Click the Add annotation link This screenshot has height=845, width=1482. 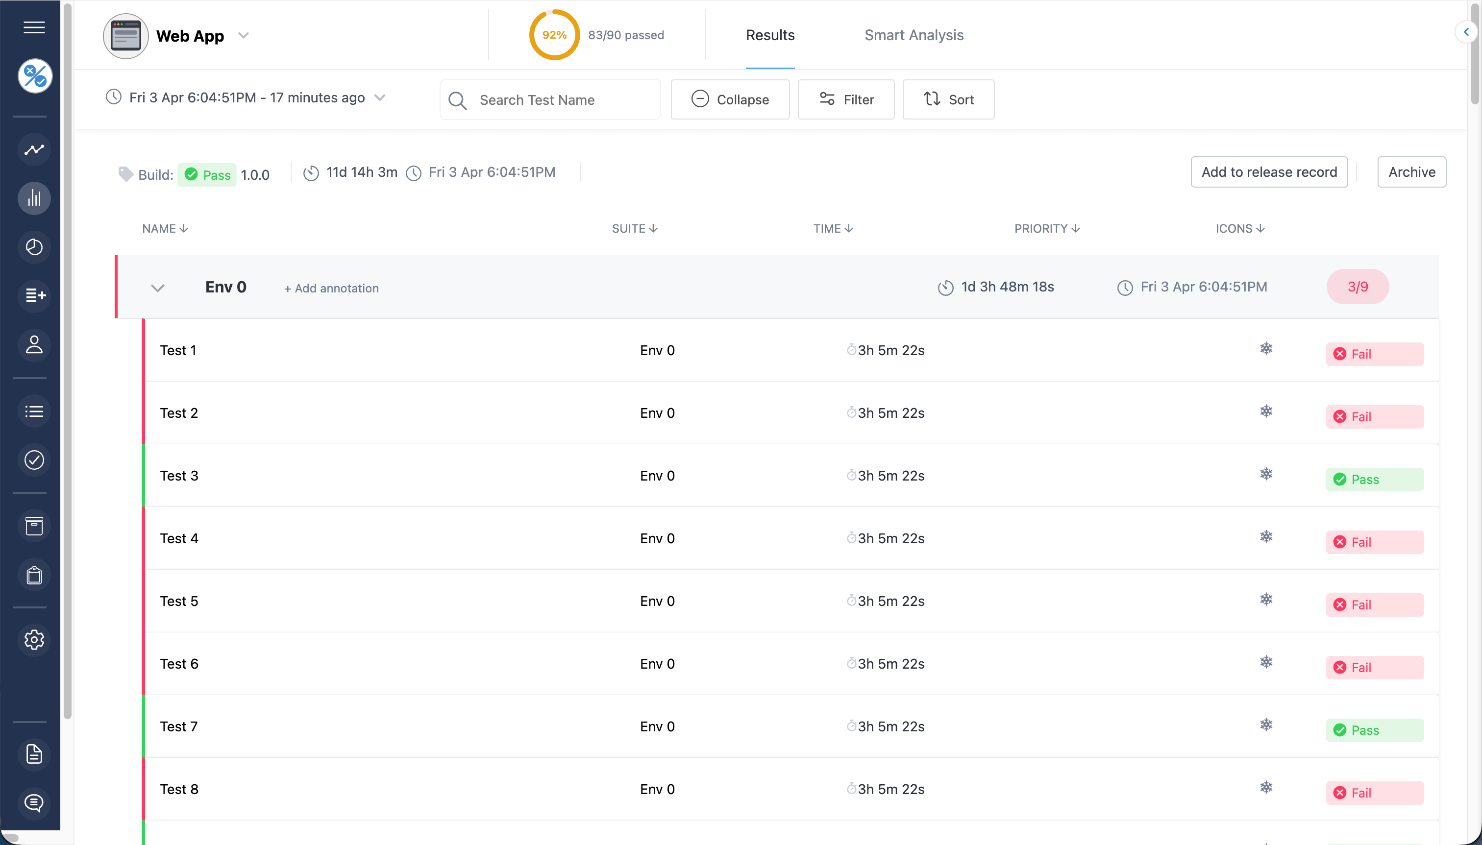331,289
